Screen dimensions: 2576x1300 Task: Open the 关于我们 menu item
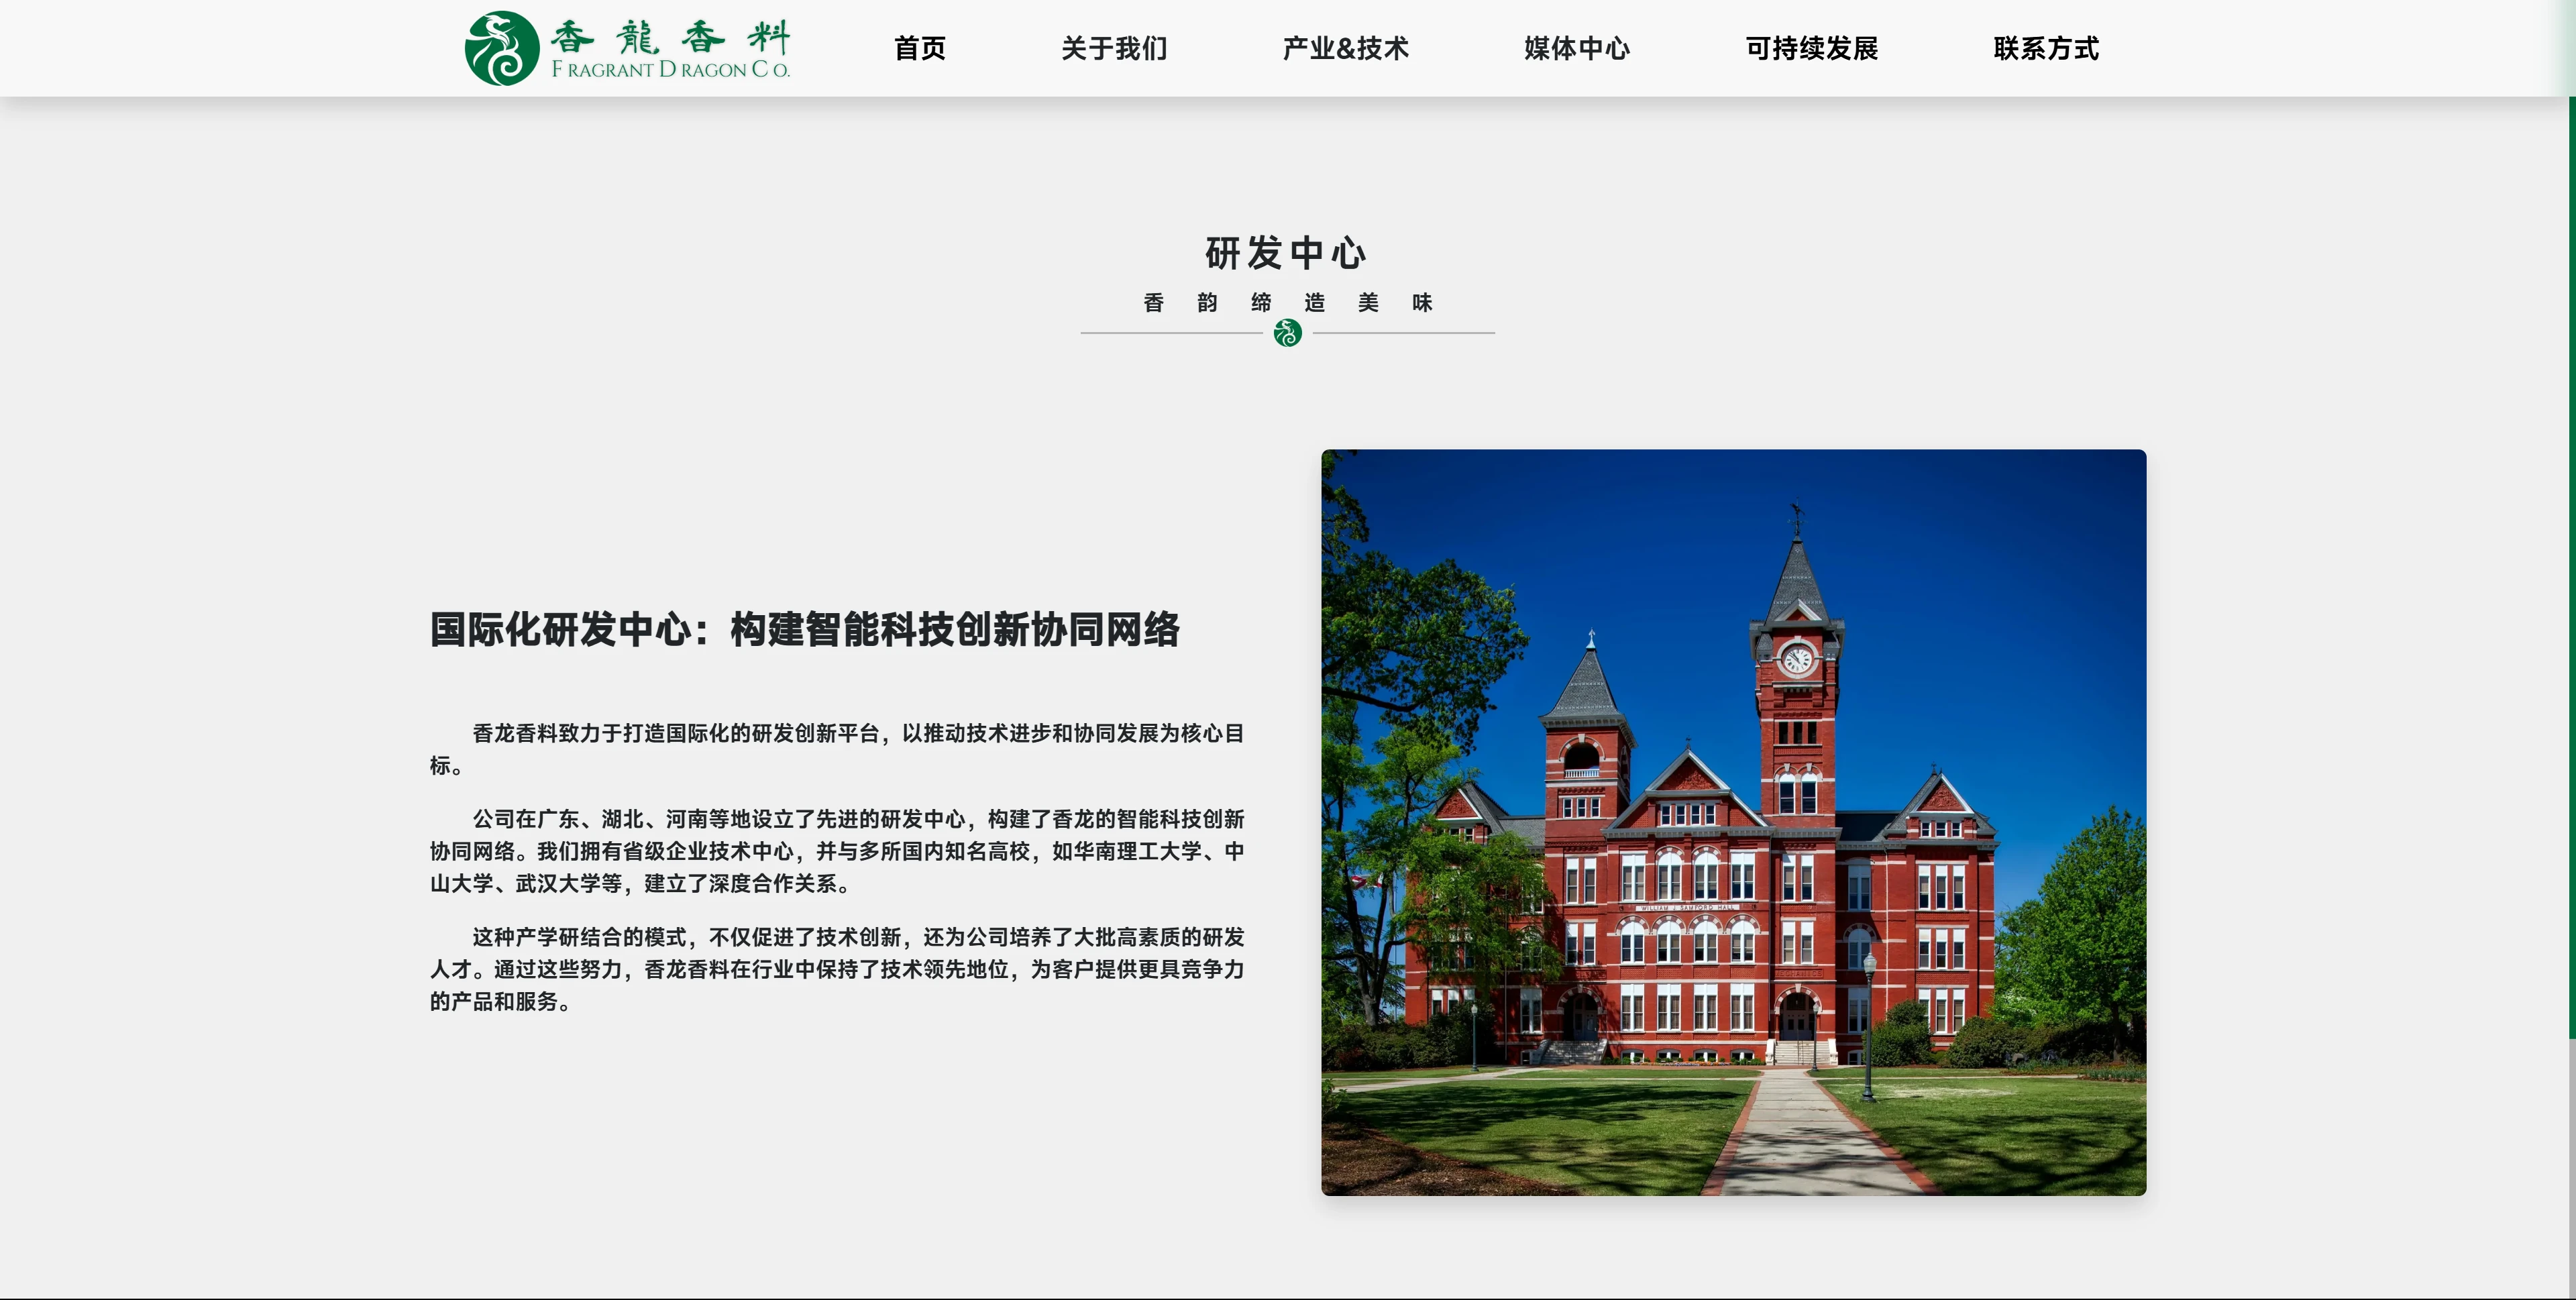click(1113, 48)
